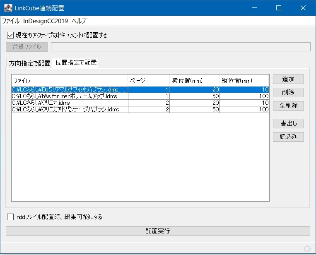Click the ファイル column header

point(69,80)
